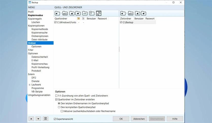Click the splitter handle between folder lists
This screenshot has width=212, height=123.
[119, 49]
